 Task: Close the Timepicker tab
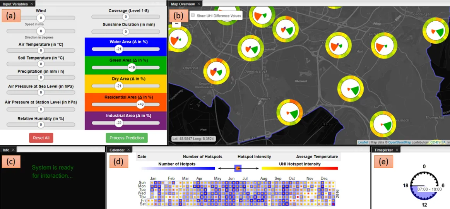tap(397, 149)
